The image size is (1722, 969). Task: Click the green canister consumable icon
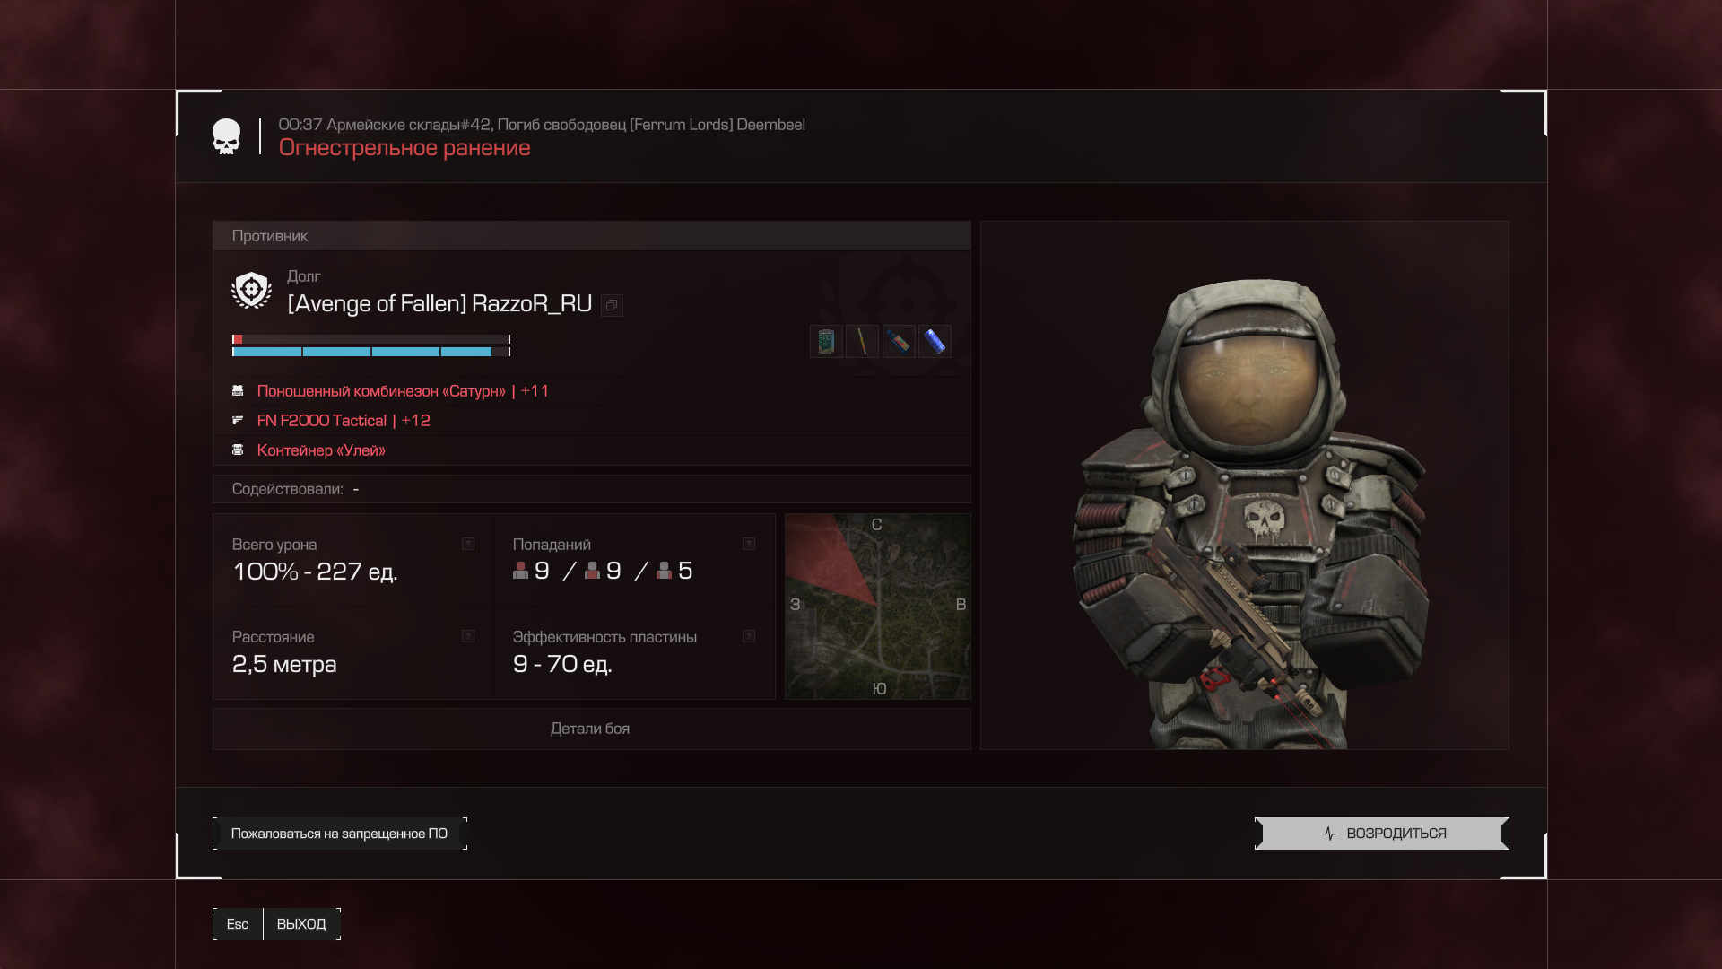[826, 341]
